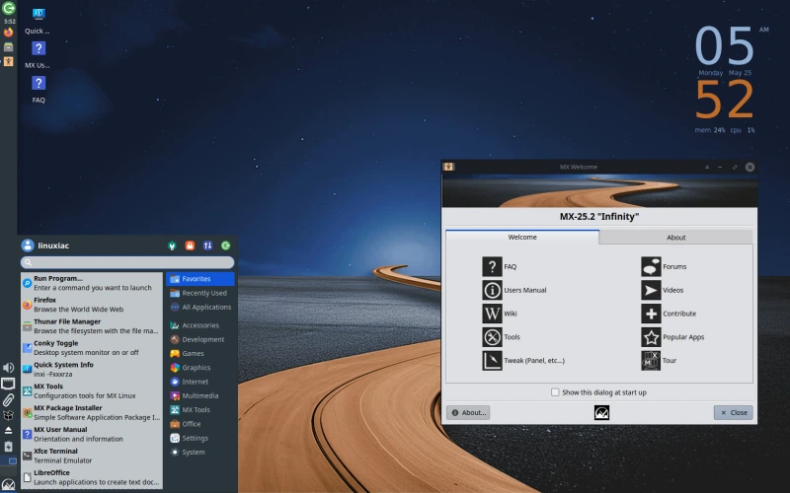Open file manager drawer icon in panel
This screenshot has width=790, height=493.
coord(9,47)
